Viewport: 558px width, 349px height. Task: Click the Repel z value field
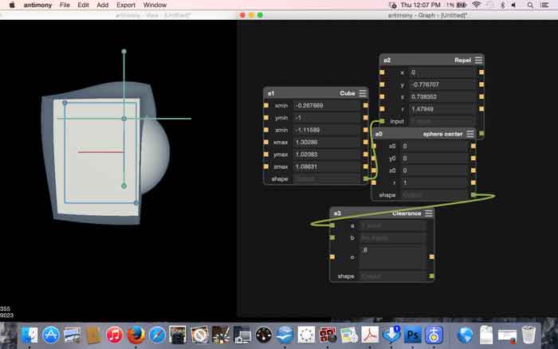(x=442, y=96)
